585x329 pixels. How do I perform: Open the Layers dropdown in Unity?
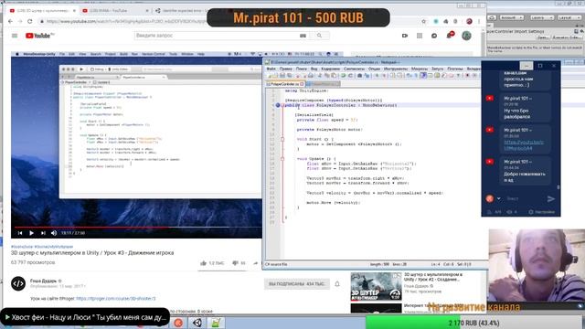pos(542,17)
